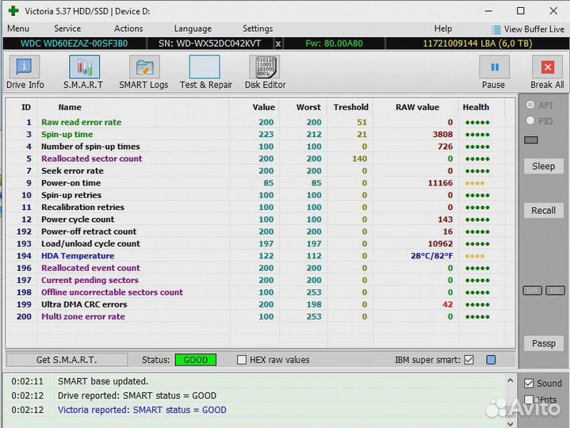This screenshot has height=428, width=570.
Task: Select the Power-on time row
Action: (260, 183)
